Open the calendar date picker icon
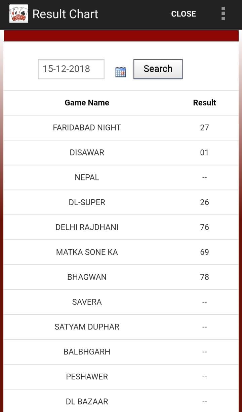Viewport: 242px width, 412px height. coord(120,72)
